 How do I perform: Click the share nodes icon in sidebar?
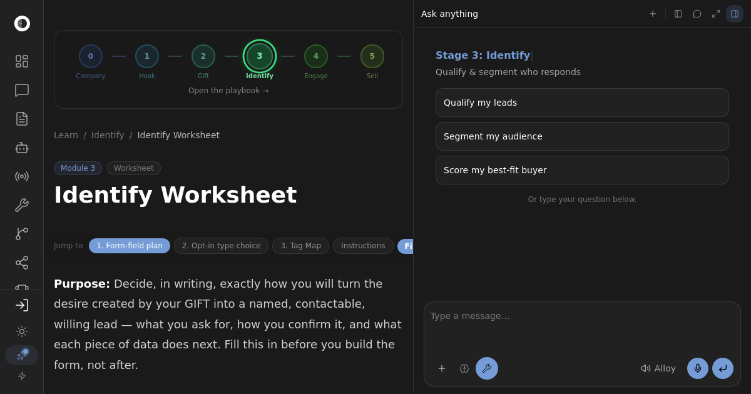(21, 263)
